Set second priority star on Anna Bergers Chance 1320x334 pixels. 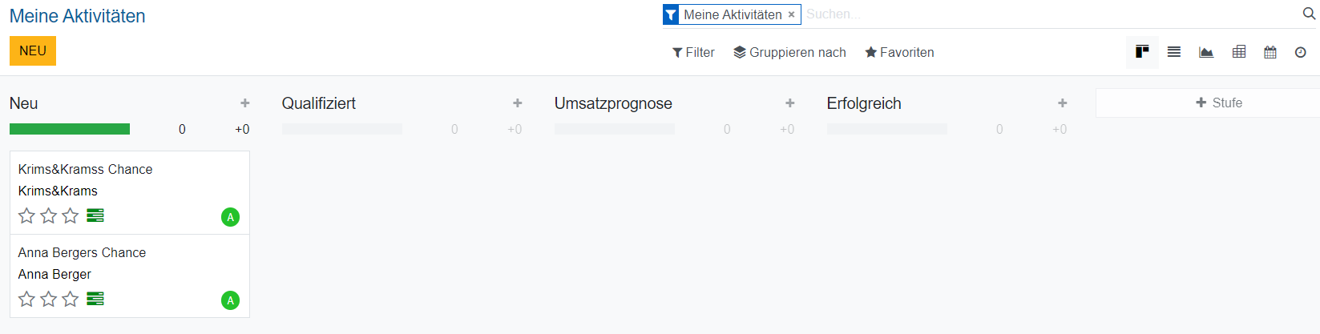(x=49, y=299)
